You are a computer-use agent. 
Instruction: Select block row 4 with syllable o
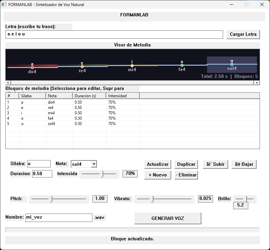point(133,118)
